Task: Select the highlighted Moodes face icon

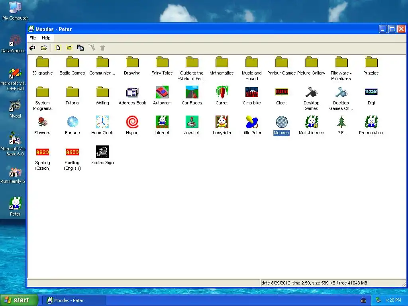Action: [x=282, y=122]
